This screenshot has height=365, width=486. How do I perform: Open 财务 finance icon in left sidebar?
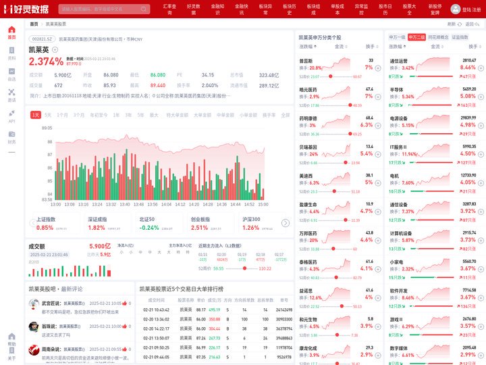pos(11,134)
